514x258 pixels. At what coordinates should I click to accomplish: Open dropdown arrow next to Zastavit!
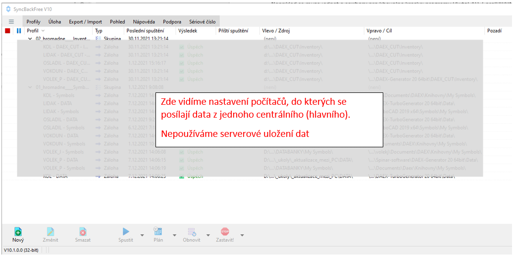coord(242,235)
